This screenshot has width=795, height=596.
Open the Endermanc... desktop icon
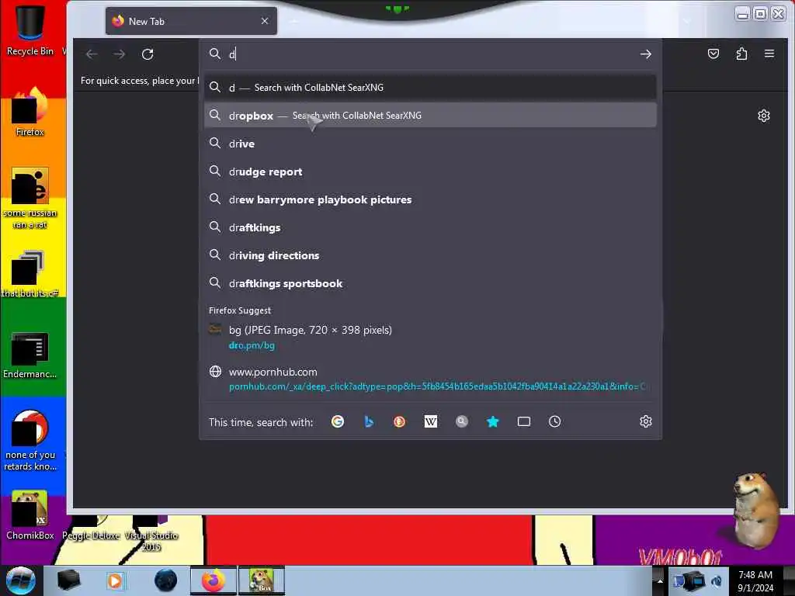[x=30, y=355]
